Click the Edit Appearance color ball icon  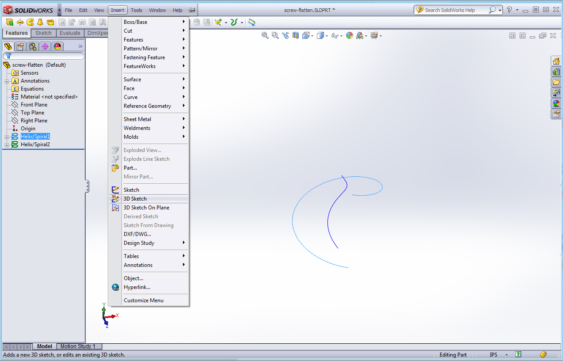pos(350,36)
